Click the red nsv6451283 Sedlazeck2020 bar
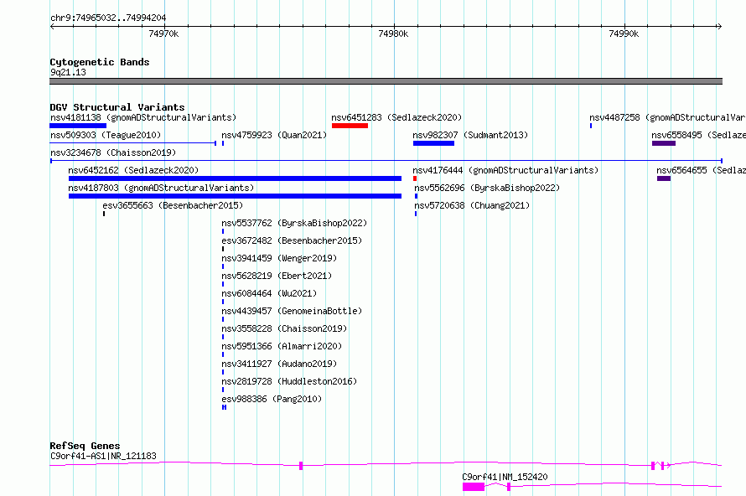 [x=350, y=126]
